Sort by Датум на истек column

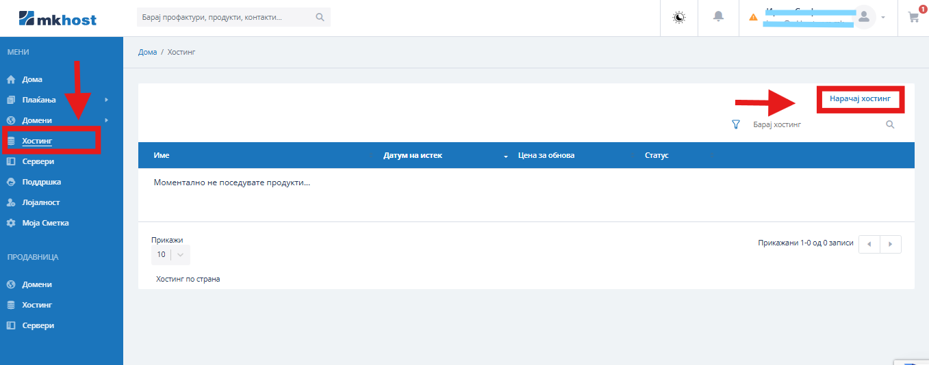pos(413,155)
